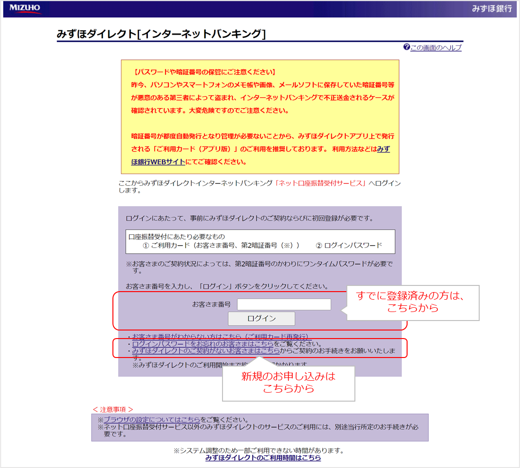Open the ブラウザの設定についてはこちら link

[151, 420]
